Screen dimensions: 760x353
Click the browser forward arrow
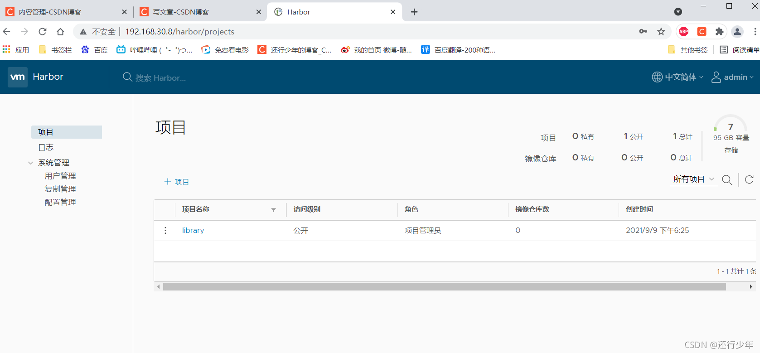[x=24, y=31]
